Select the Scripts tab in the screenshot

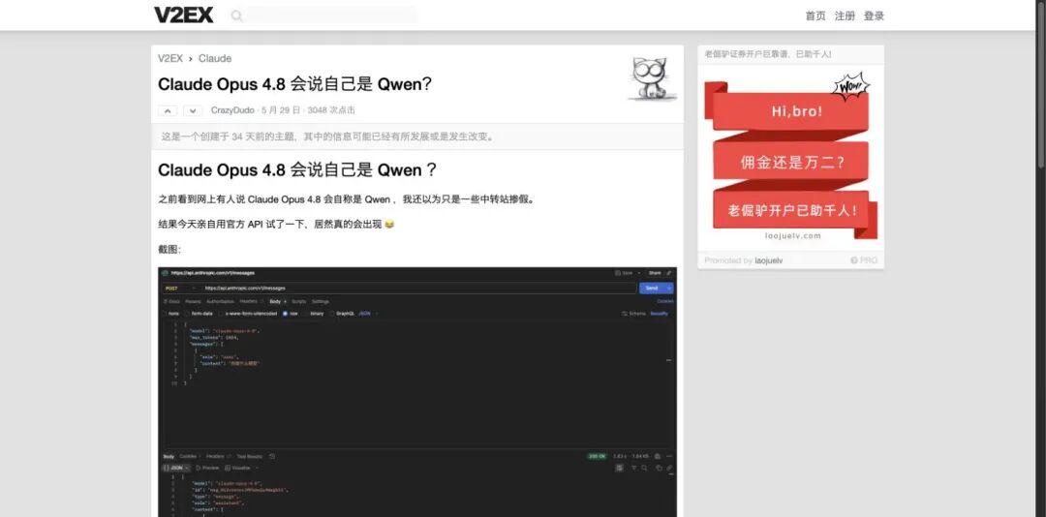pos(299,301)
